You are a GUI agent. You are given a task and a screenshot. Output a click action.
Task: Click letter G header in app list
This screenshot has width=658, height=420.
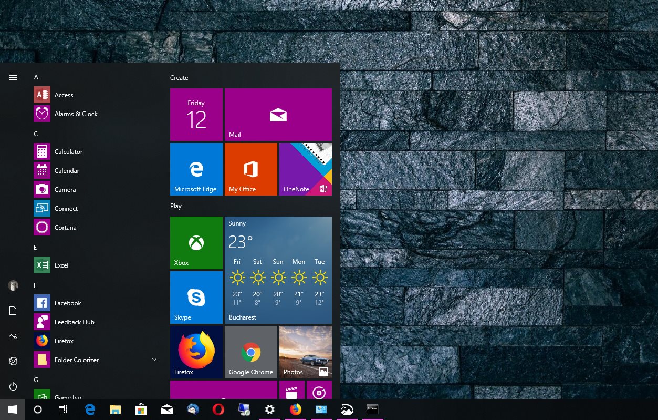pyautogui.click(x=36, y=380)
